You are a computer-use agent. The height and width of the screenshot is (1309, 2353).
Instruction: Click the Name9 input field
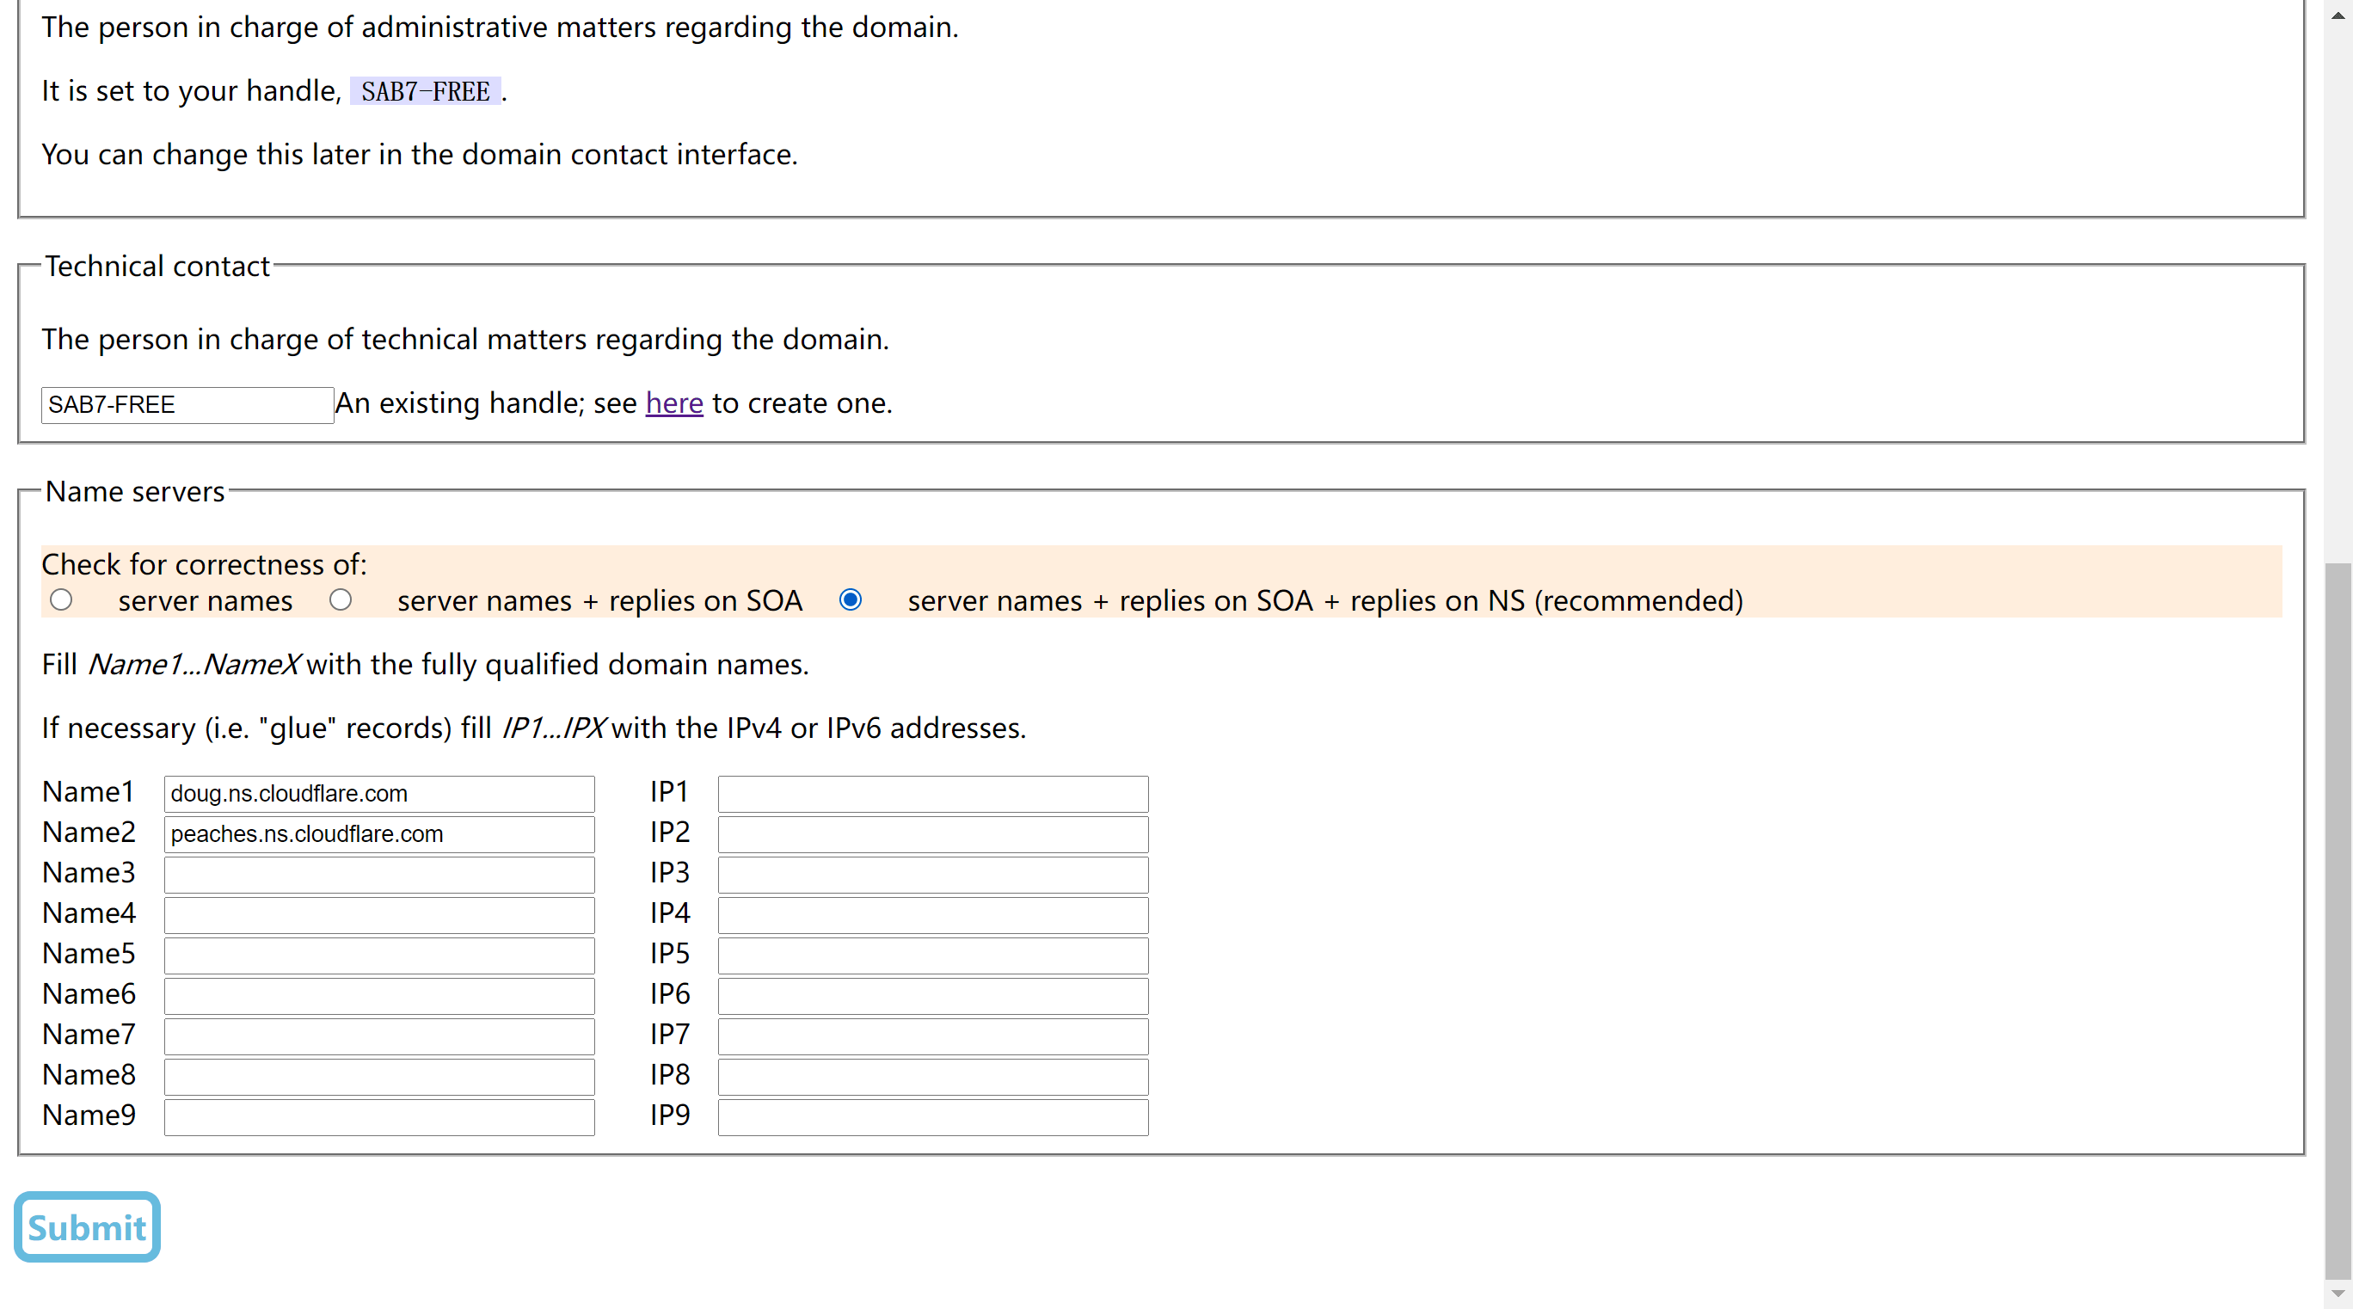pyautogui.click(x=379, y=1116)
